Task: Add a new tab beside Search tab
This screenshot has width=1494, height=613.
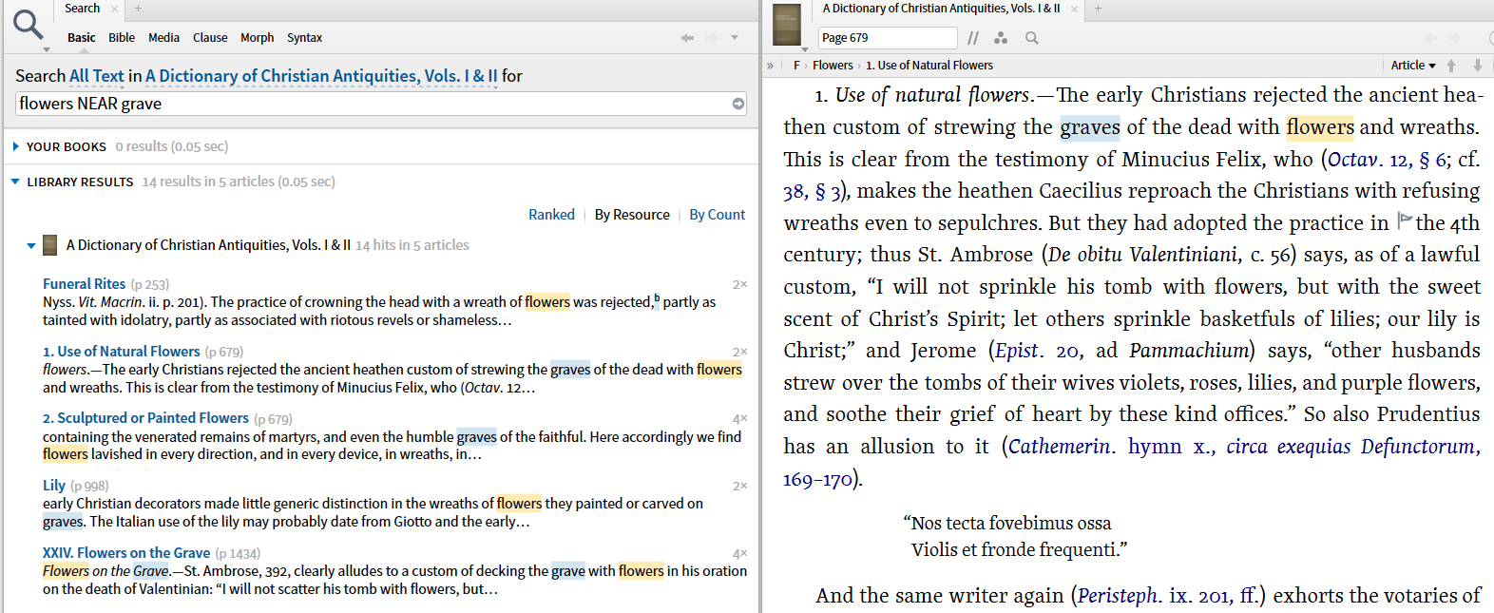Action: pos(138,9)
